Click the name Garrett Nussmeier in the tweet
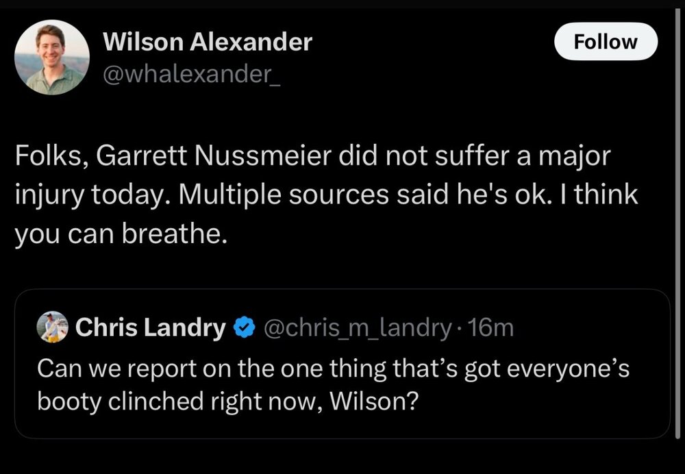The height and width of the screenshot is (474, 685). click(x=223, y=158)
